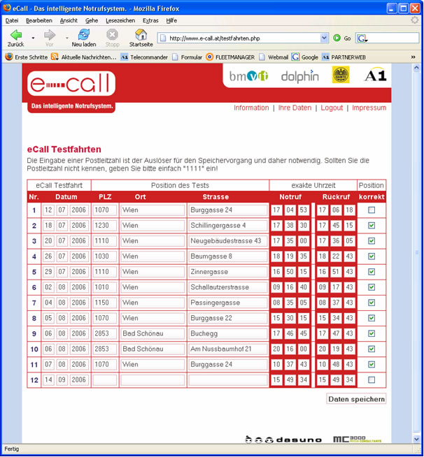Click the dasuno footer logo
This screenshot has height=457, width=424.
tap(283, 440)
